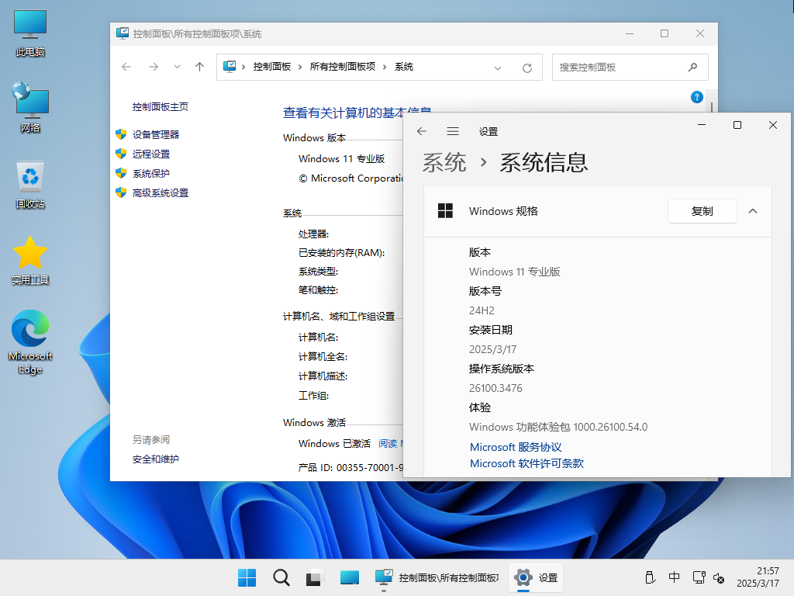This screenshot has width=794, height=596.
Task: Open the 此电脑 desktop icon
Action: pos(30,33)
